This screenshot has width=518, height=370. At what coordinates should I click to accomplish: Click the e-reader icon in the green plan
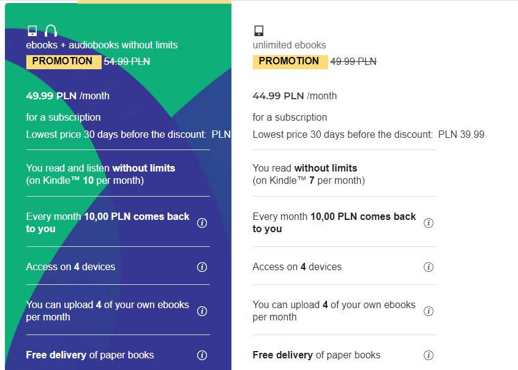click(32, 31)
